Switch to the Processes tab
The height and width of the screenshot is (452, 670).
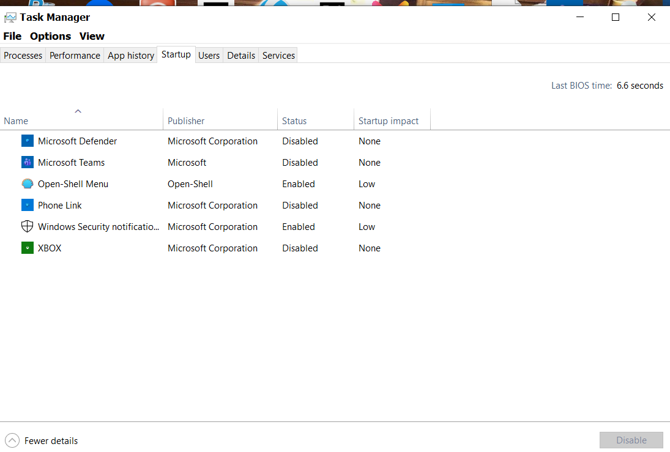(x=23, y=56)
